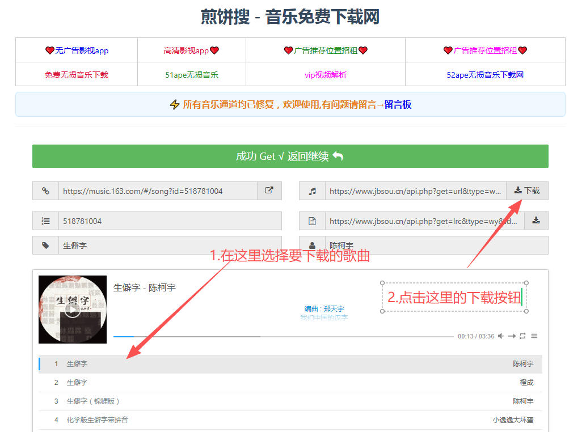
Task: Open the playlist via the hamburger icon
Action: pos(534,336)
